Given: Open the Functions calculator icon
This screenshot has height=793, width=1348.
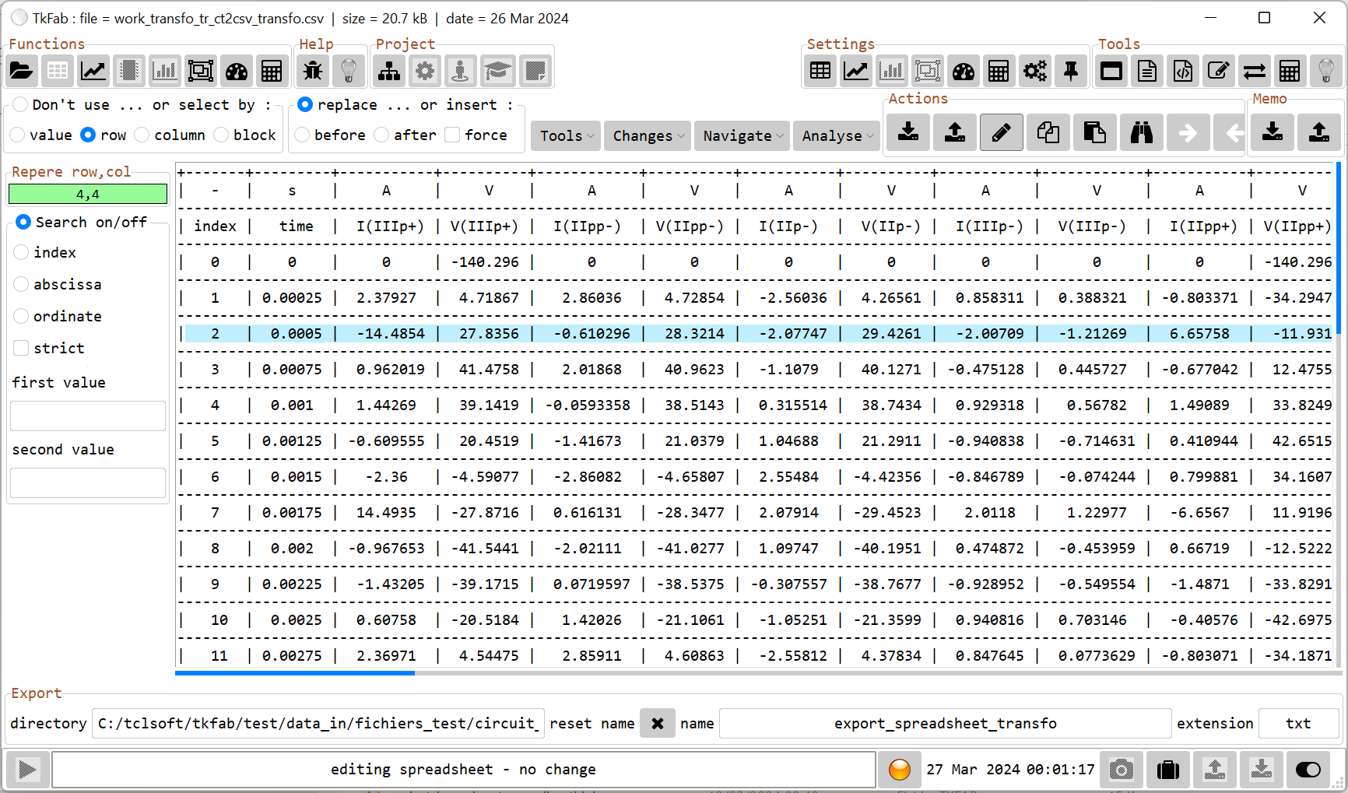Looking at the screenshot, I should (x=272, y=72).
